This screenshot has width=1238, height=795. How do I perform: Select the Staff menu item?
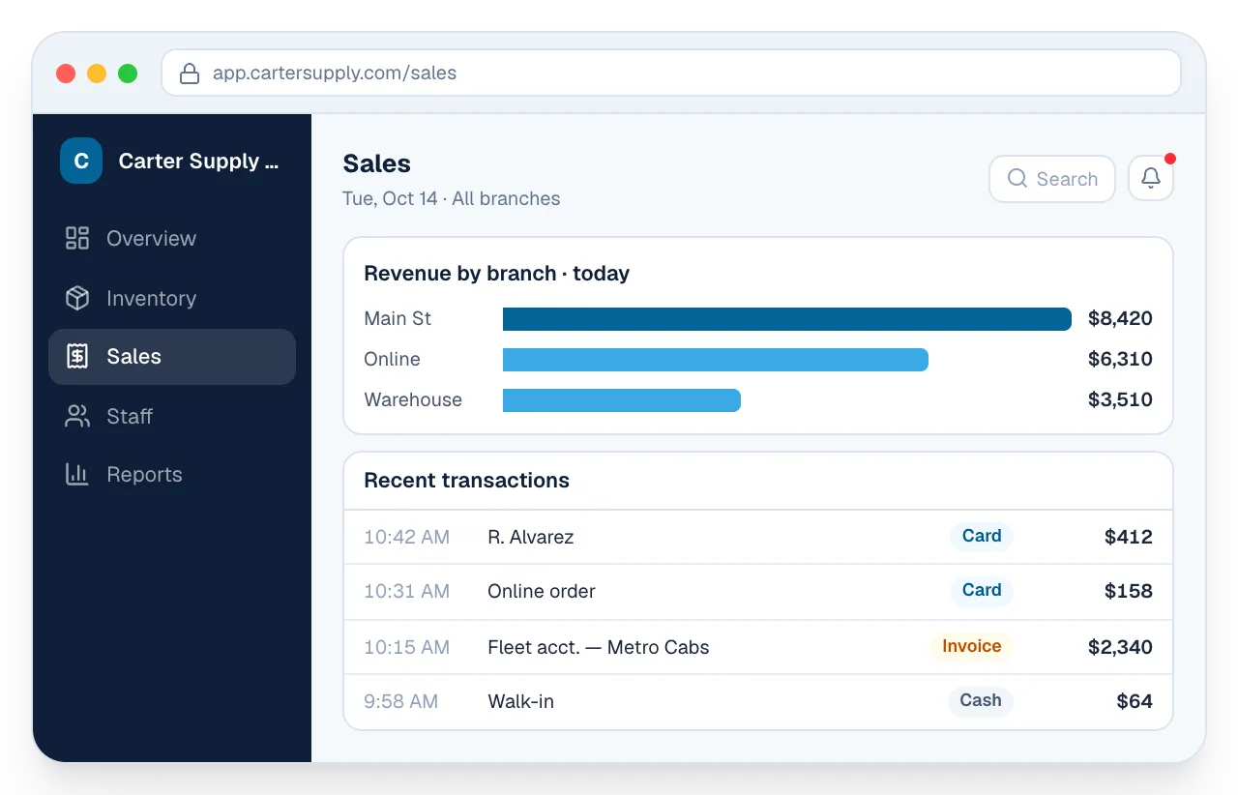tap(172, 416)
